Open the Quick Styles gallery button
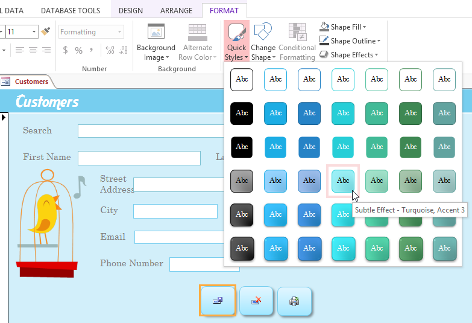 [x=236, y=41]
